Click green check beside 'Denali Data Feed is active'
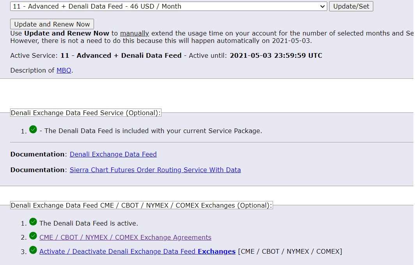This screenshot has height=265, width=415. tap(33, 222)
